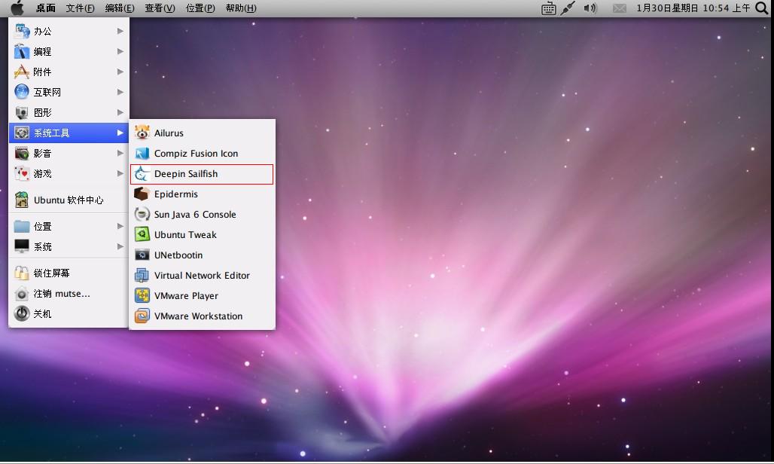Image resolution: width=774 pixels, height=464 pixels.
Task: Open the Apple logo main menu
Action: point(17,8)
